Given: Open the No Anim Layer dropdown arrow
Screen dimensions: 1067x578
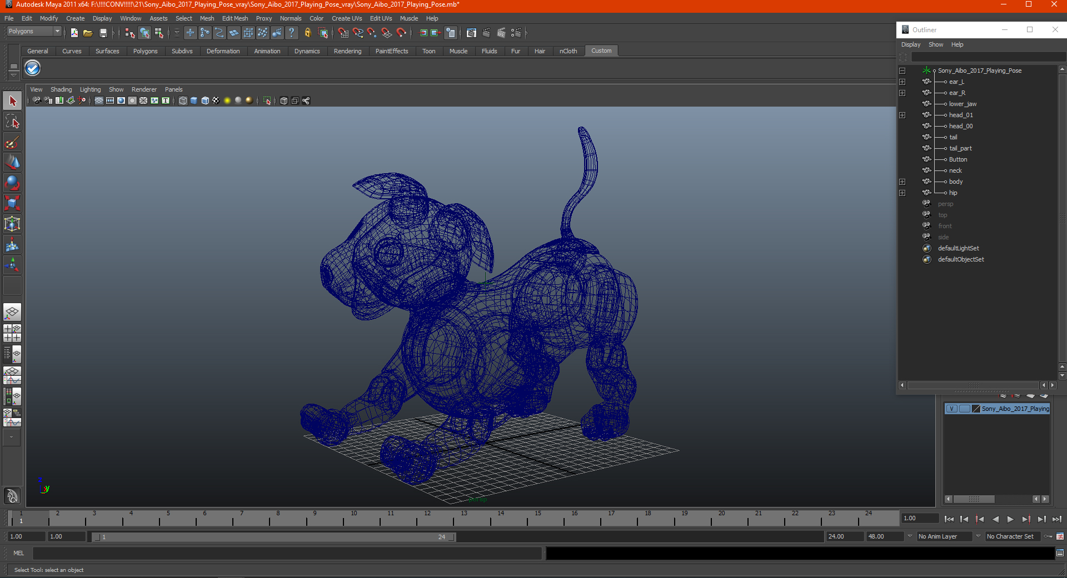Looking at the screenshot, I should tap(910, 536).
